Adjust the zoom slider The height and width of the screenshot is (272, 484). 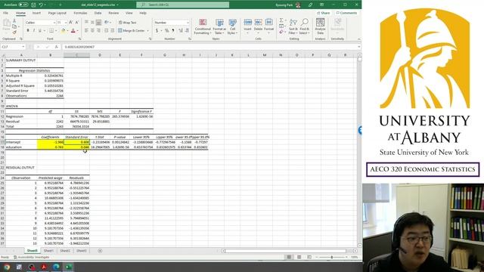tap(332, 257)
